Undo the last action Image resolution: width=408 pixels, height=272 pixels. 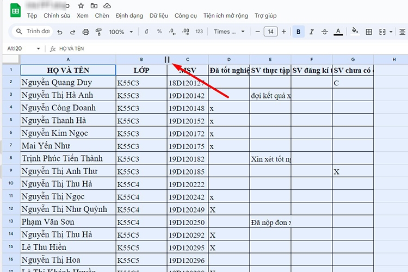(60, 32)
